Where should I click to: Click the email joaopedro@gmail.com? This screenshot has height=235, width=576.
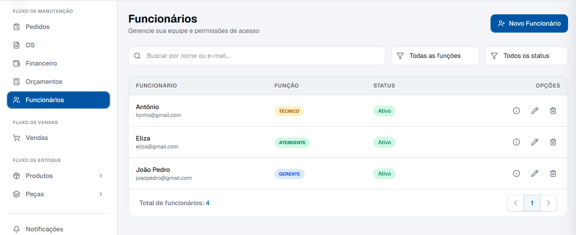coord(164,178)
